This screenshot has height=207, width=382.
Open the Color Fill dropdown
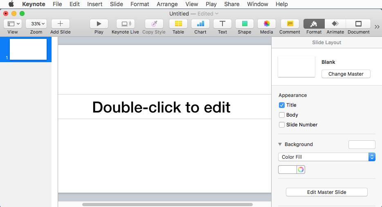[326, 157]
